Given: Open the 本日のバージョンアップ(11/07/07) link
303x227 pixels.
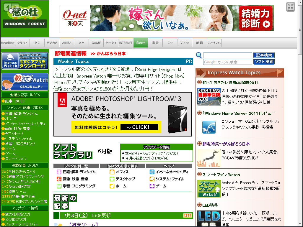Looking at the screenshot, I should pos(151,153).
